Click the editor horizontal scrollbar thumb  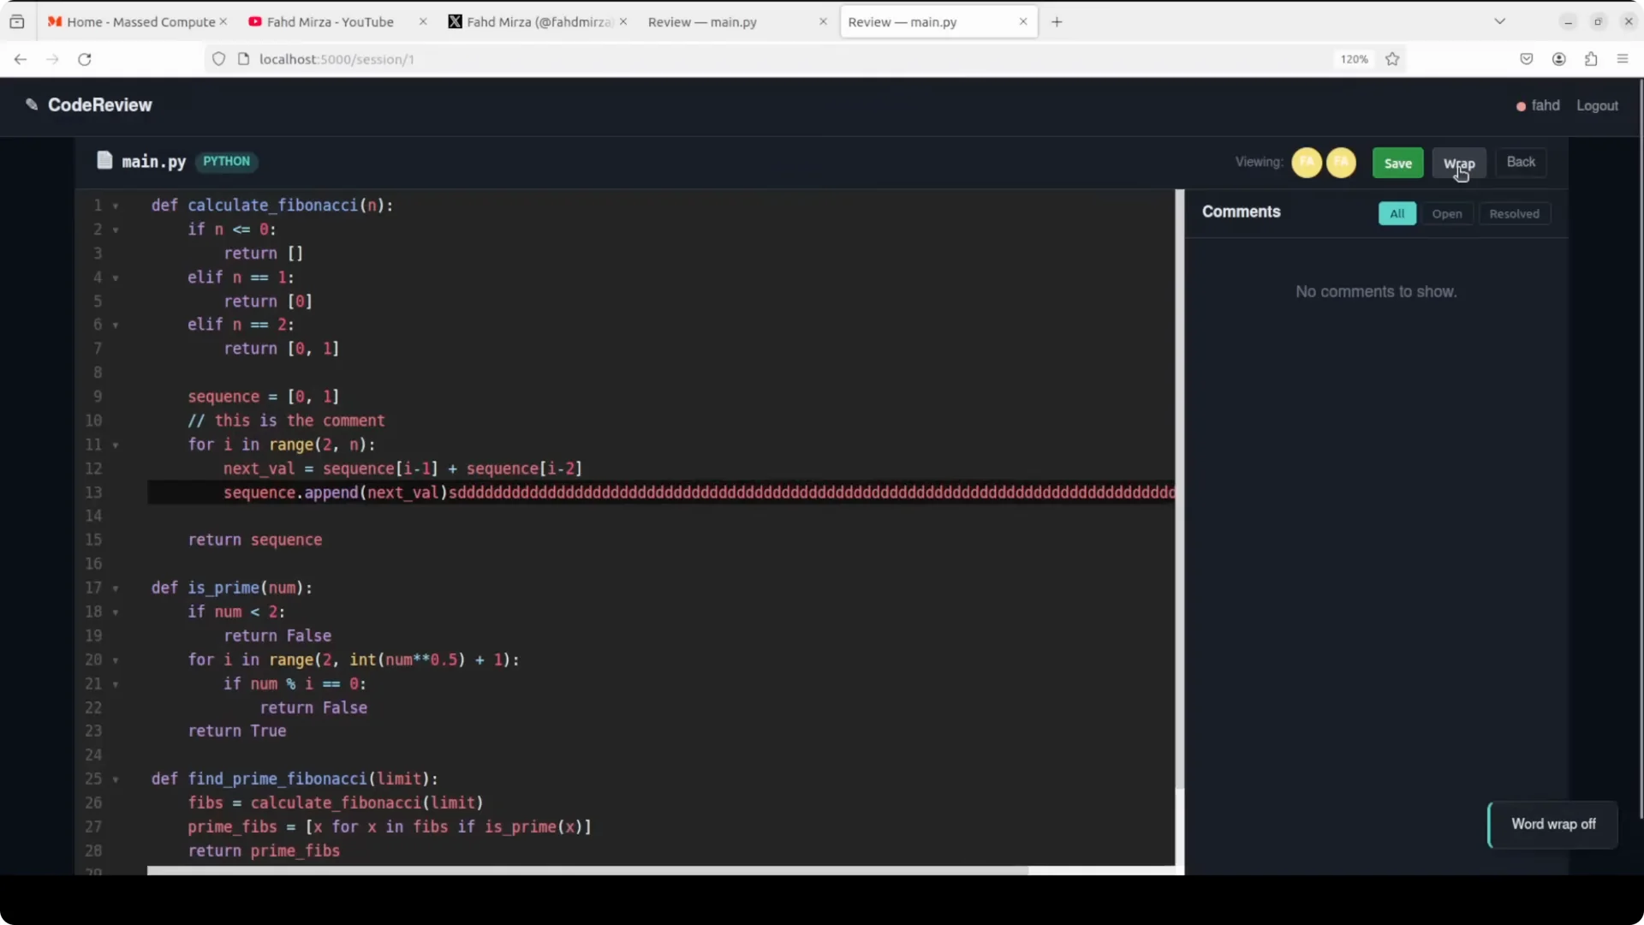coord(587,870)
